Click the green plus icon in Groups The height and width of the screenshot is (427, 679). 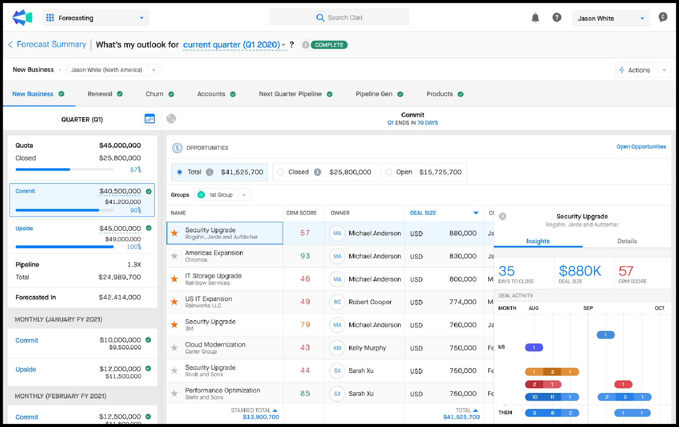pos(201,195)
